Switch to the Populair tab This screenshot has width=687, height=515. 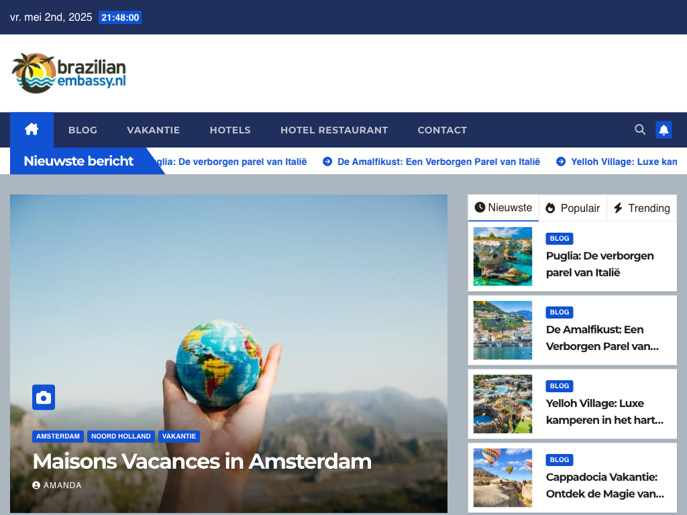tap(573, 208)
